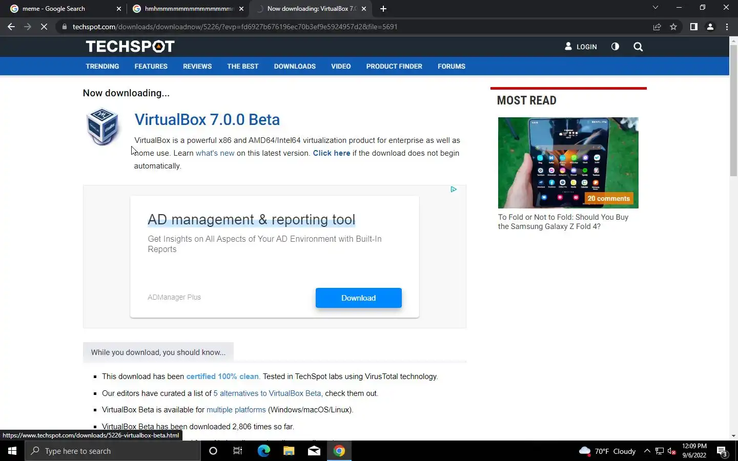Click the Chrome icon on the taskbar

click(x=339, y=451)
